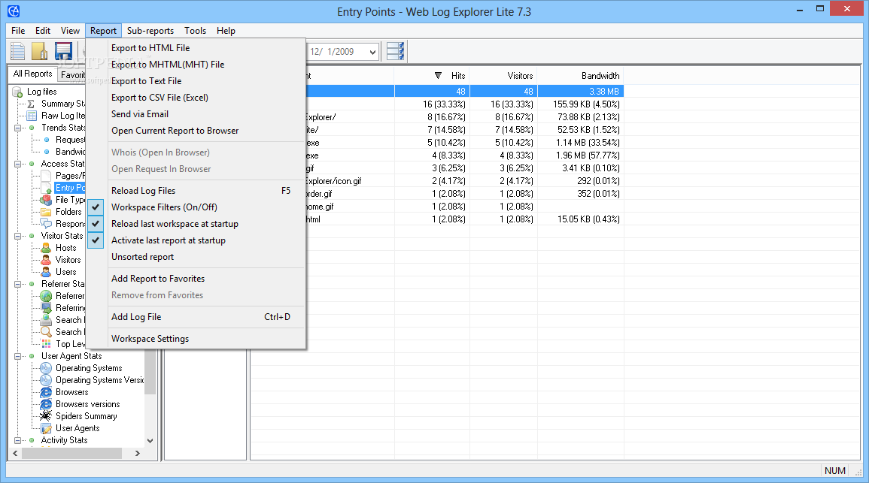This screenshot has width=869, height=483.
Task: Collapse the User Agent Stats node
Action: point(17,356)
